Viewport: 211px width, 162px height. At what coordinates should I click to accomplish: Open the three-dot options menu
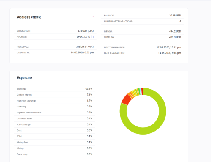tap(94, 17)
